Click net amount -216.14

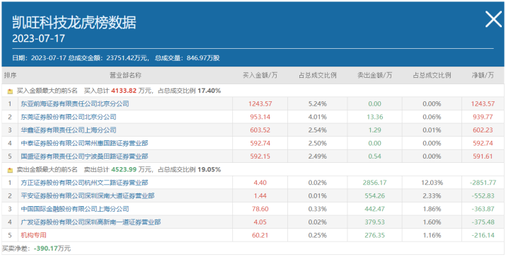point(483,235)
